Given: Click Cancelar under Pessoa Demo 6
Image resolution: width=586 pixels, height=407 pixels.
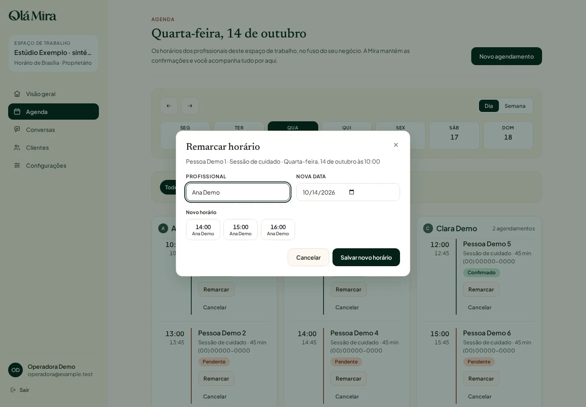Looking at the screenshot, I should tap(480, 396).
